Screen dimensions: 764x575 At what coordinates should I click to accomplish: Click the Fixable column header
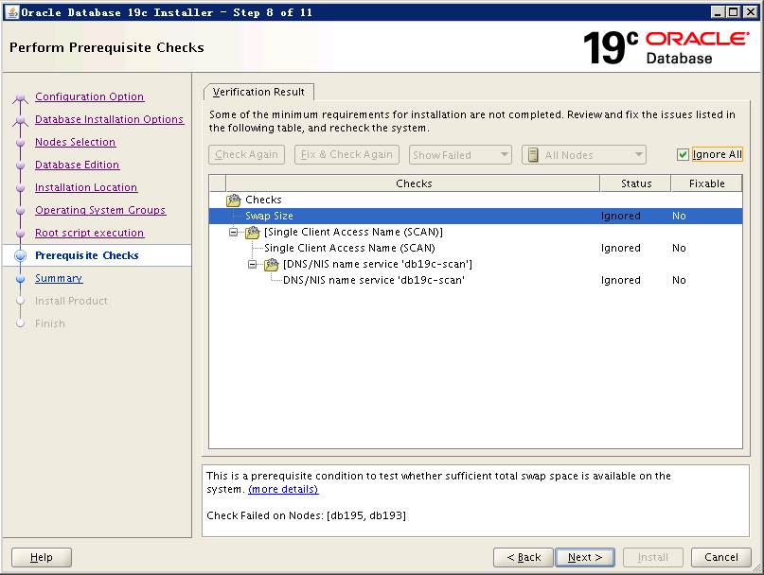click(706, 183)
